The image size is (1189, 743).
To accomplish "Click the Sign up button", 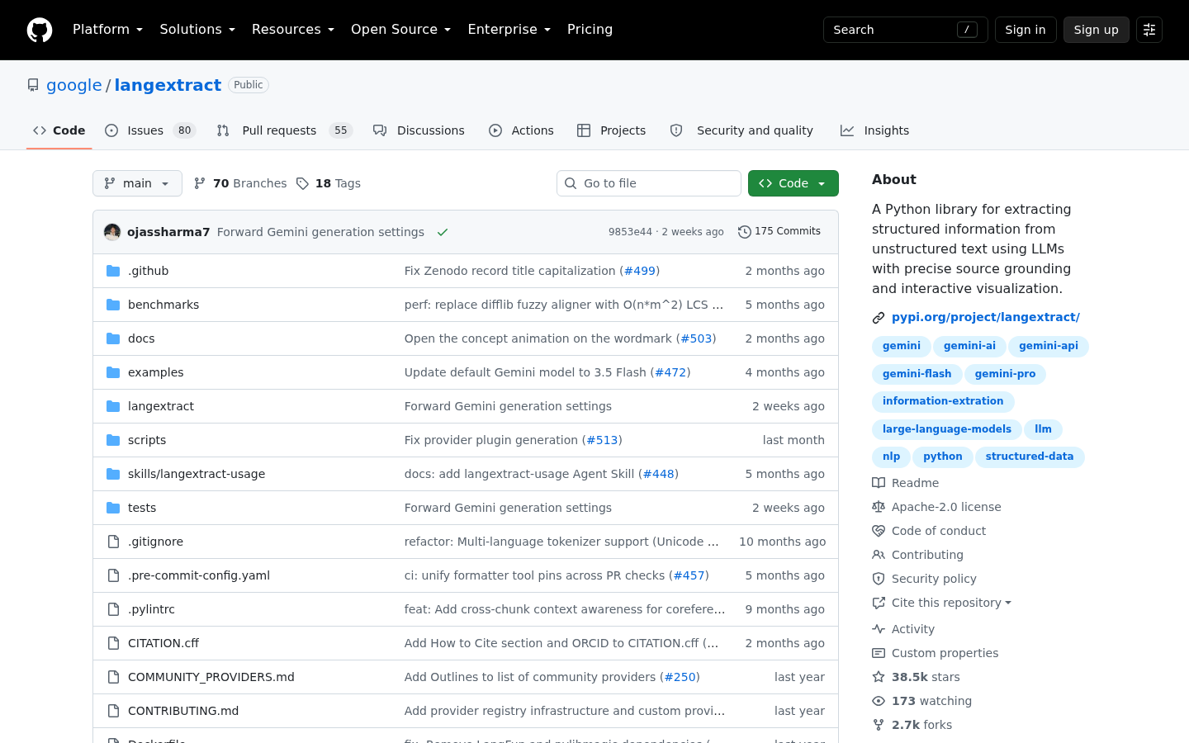I will [x=1097, y=30].
